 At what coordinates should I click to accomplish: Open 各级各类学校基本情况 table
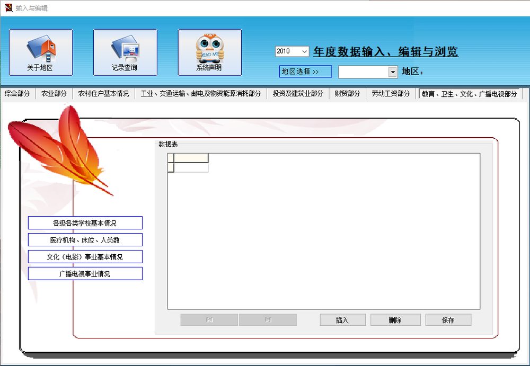tap(85, 223)
